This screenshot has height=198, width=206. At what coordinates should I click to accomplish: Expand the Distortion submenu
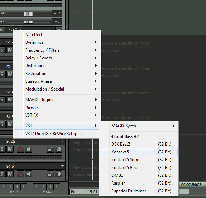(57, 66)
